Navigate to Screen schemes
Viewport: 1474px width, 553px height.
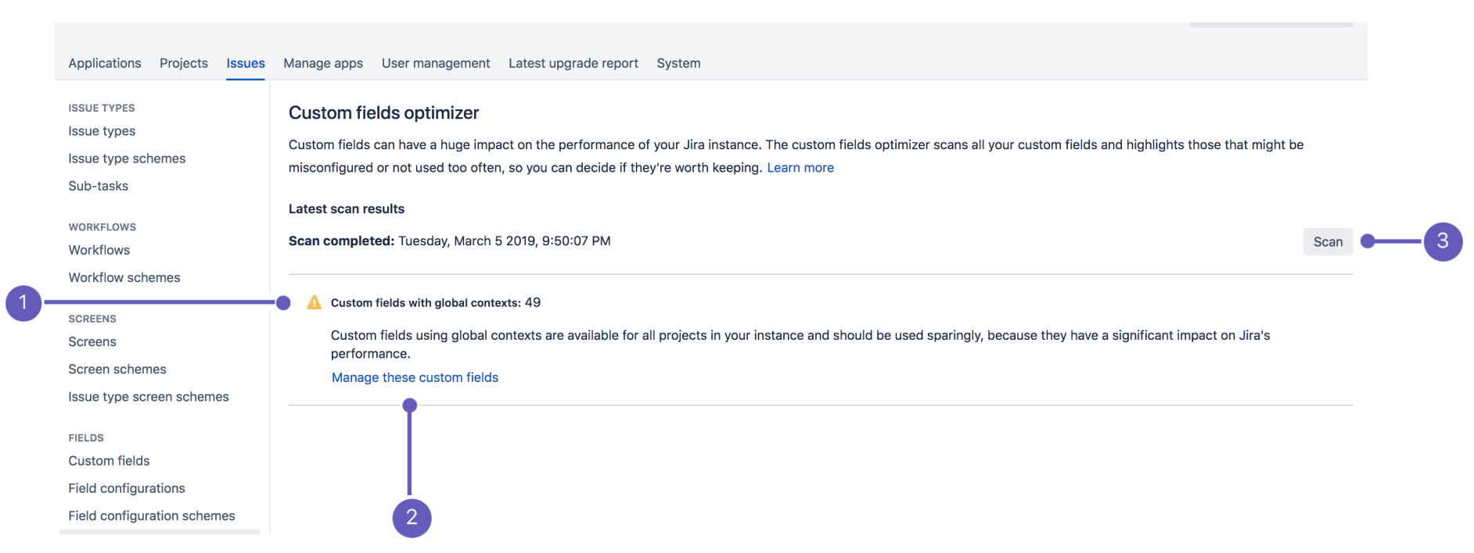click(x=117, y=369)
